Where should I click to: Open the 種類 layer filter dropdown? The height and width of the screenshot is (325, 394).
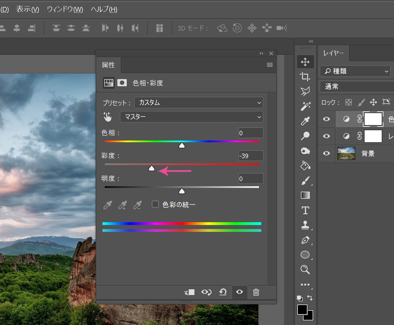coord(355,71)
